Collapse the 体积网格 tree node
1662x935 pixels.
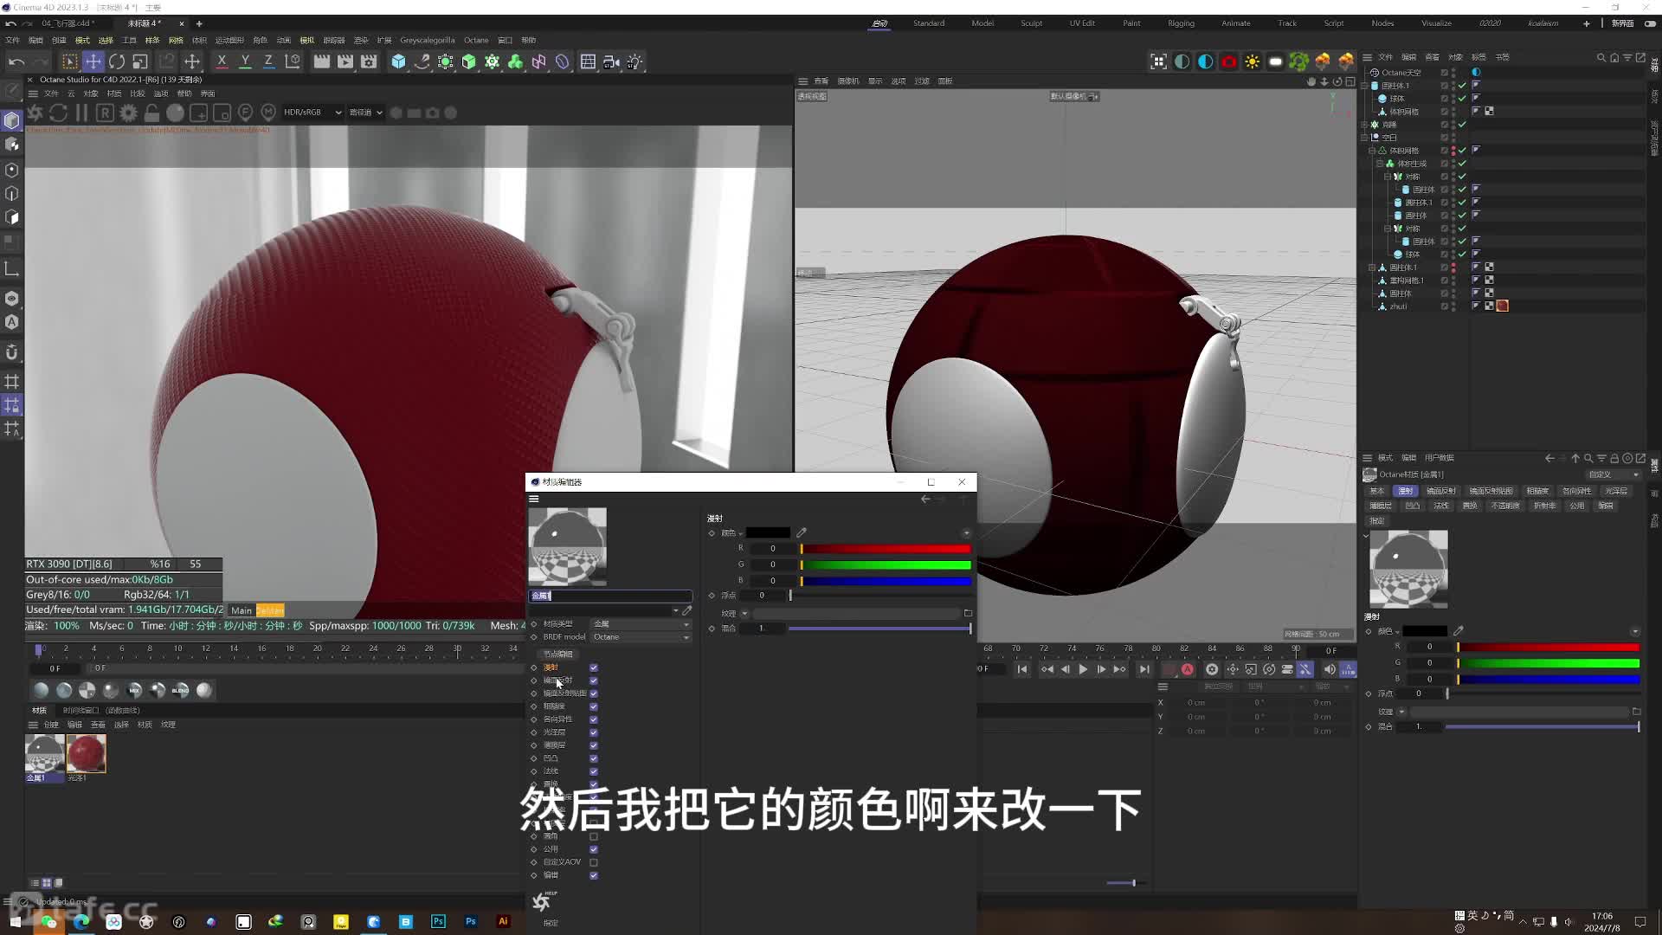pos(1371,151)
